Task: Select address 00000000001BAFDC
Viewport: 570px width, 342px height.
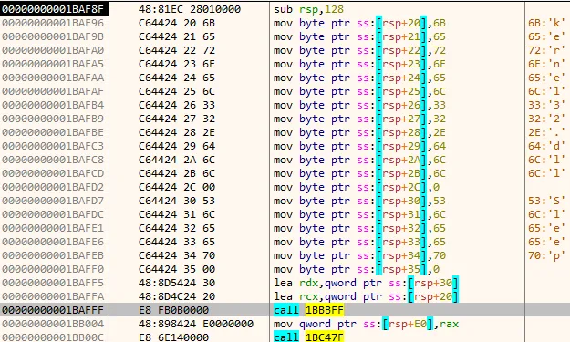Action: (x=53, y=214)
